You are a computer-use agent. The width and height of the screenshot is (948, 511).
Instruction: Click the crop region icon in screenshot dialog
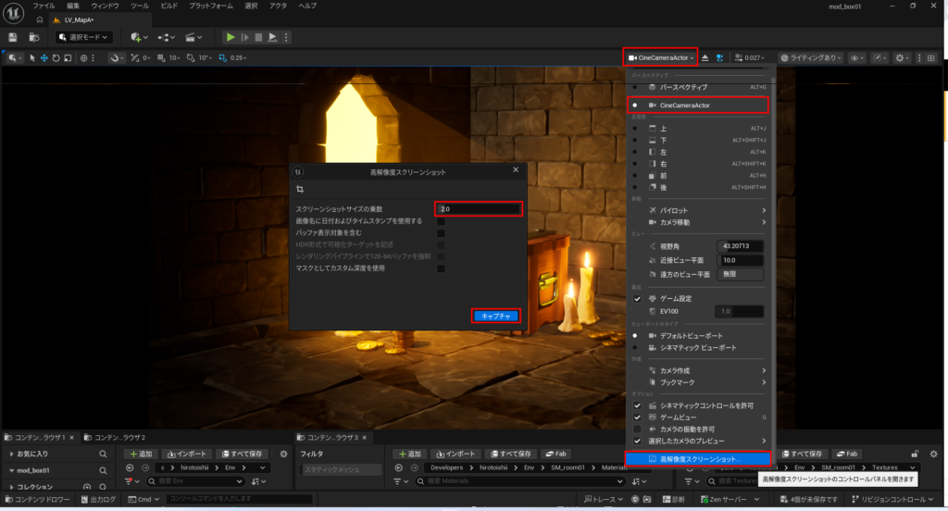coord(300,189)
